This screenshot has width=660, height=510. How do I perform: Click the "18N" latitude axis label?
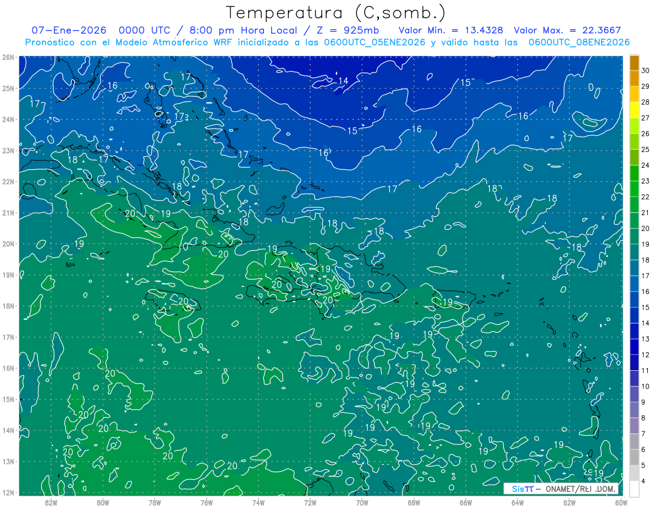(x=8, y=306)
